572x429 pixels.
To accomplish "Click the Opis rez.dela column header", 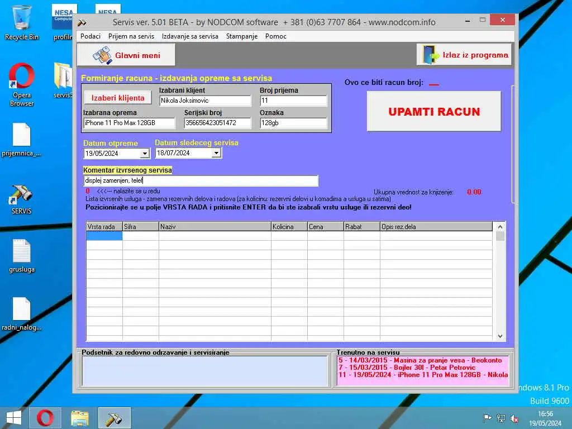I will click(x=436, y=227).
